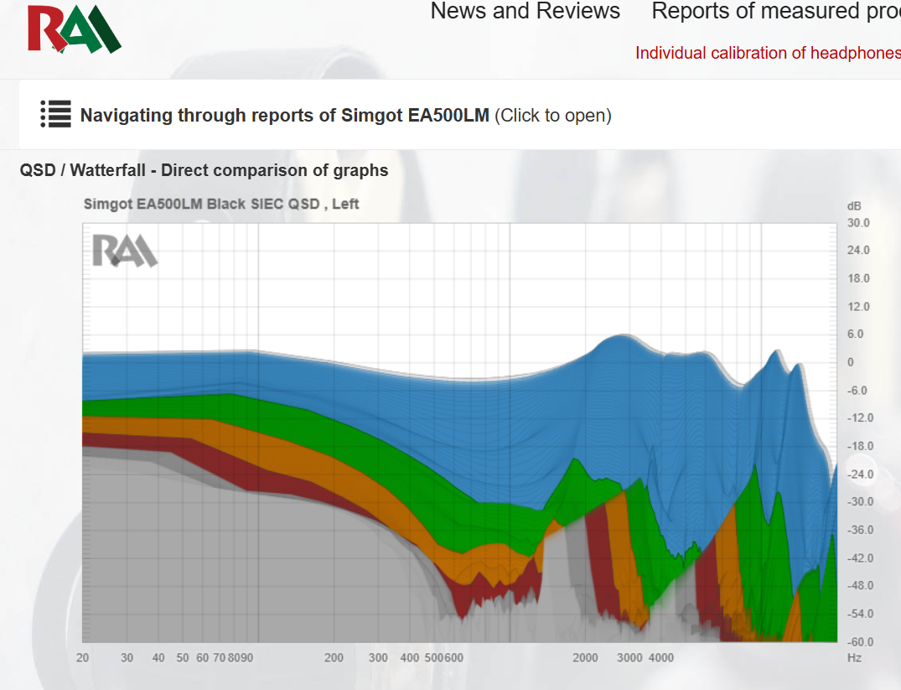Screen dimensions: 901x690
Task: Click the 200 label on frequency axis
Action: point(334,658)
